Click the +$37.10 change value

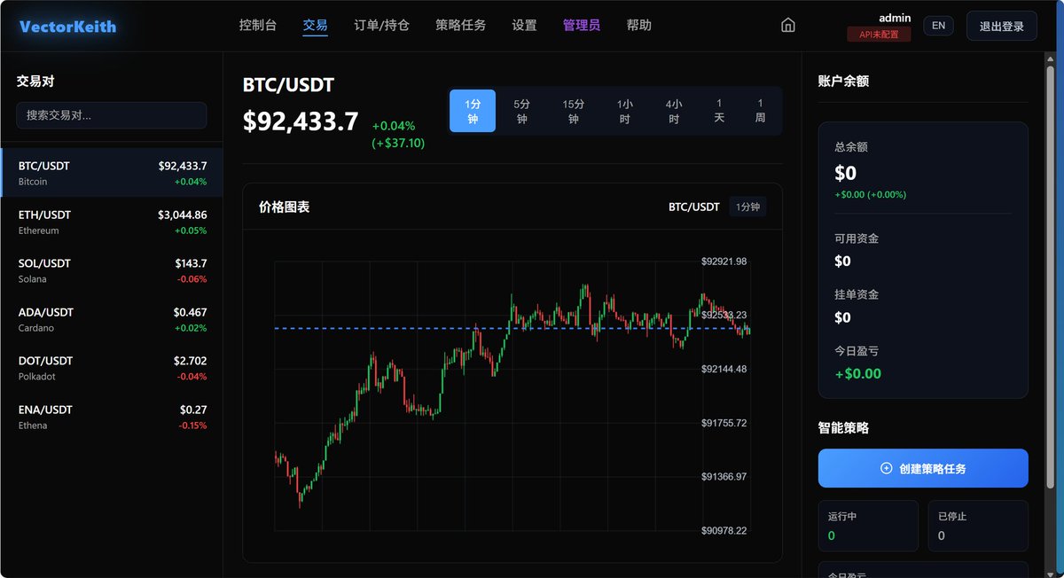pos(398,143)
